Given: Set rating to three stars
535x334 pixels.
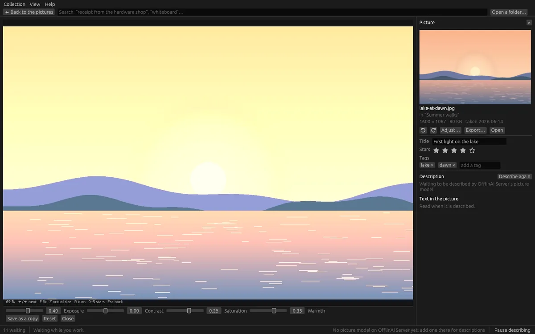Looking at the screenshot, I should [x=454, y=151].
